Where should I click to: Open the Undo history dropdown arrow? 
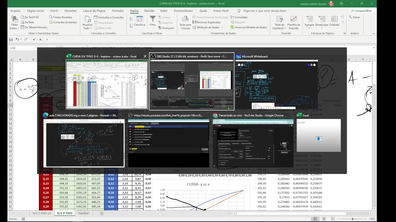point(21,39)
